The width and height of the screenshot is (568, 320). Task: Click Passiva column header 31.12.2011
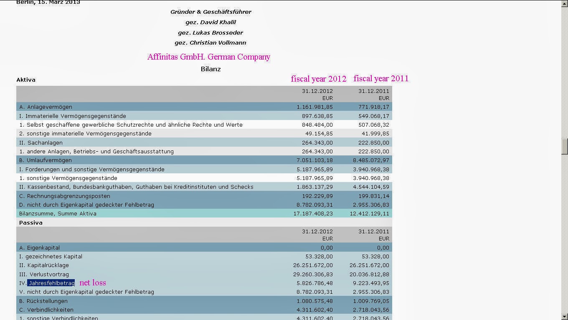pos(374,231)
